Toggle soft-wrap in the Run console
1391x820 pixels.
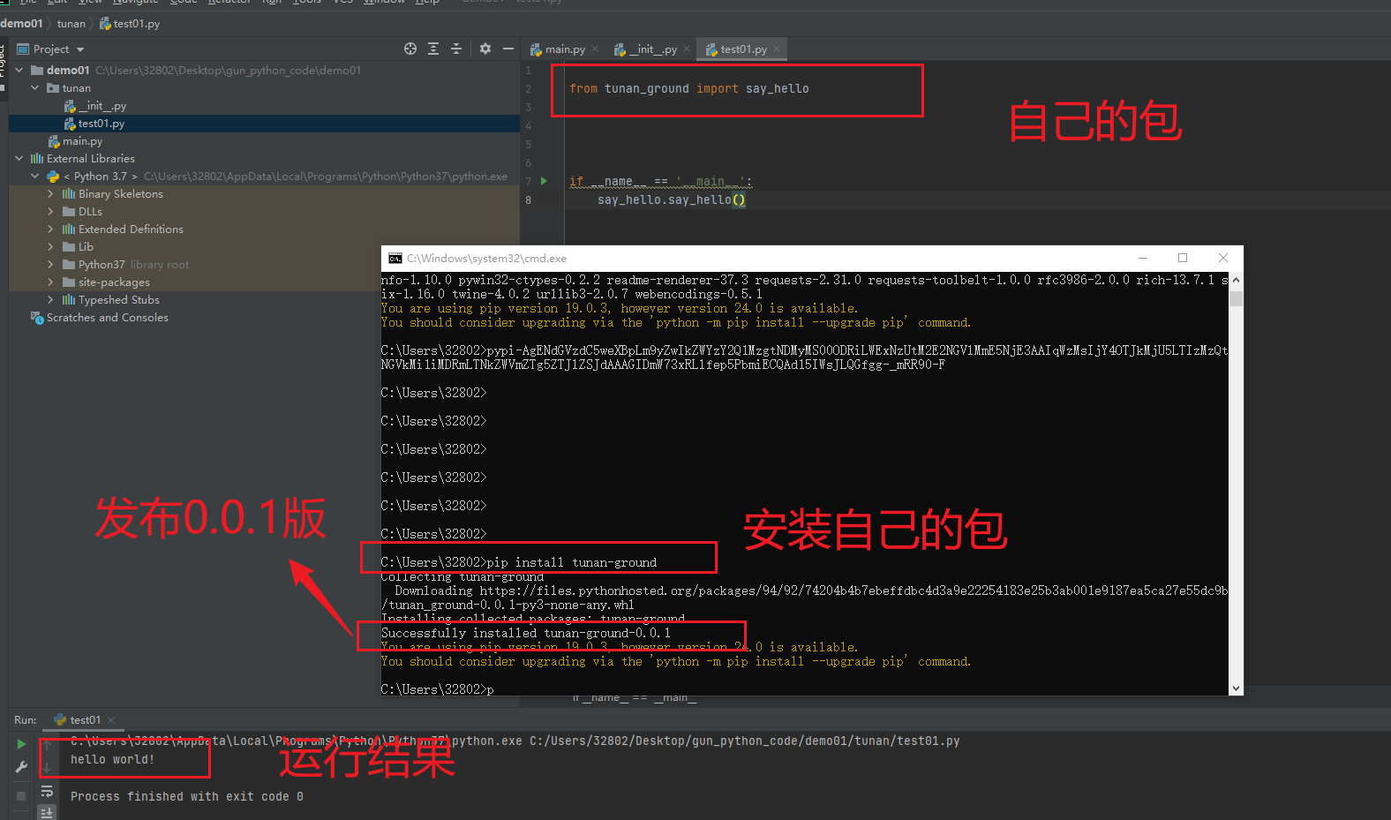47,791
